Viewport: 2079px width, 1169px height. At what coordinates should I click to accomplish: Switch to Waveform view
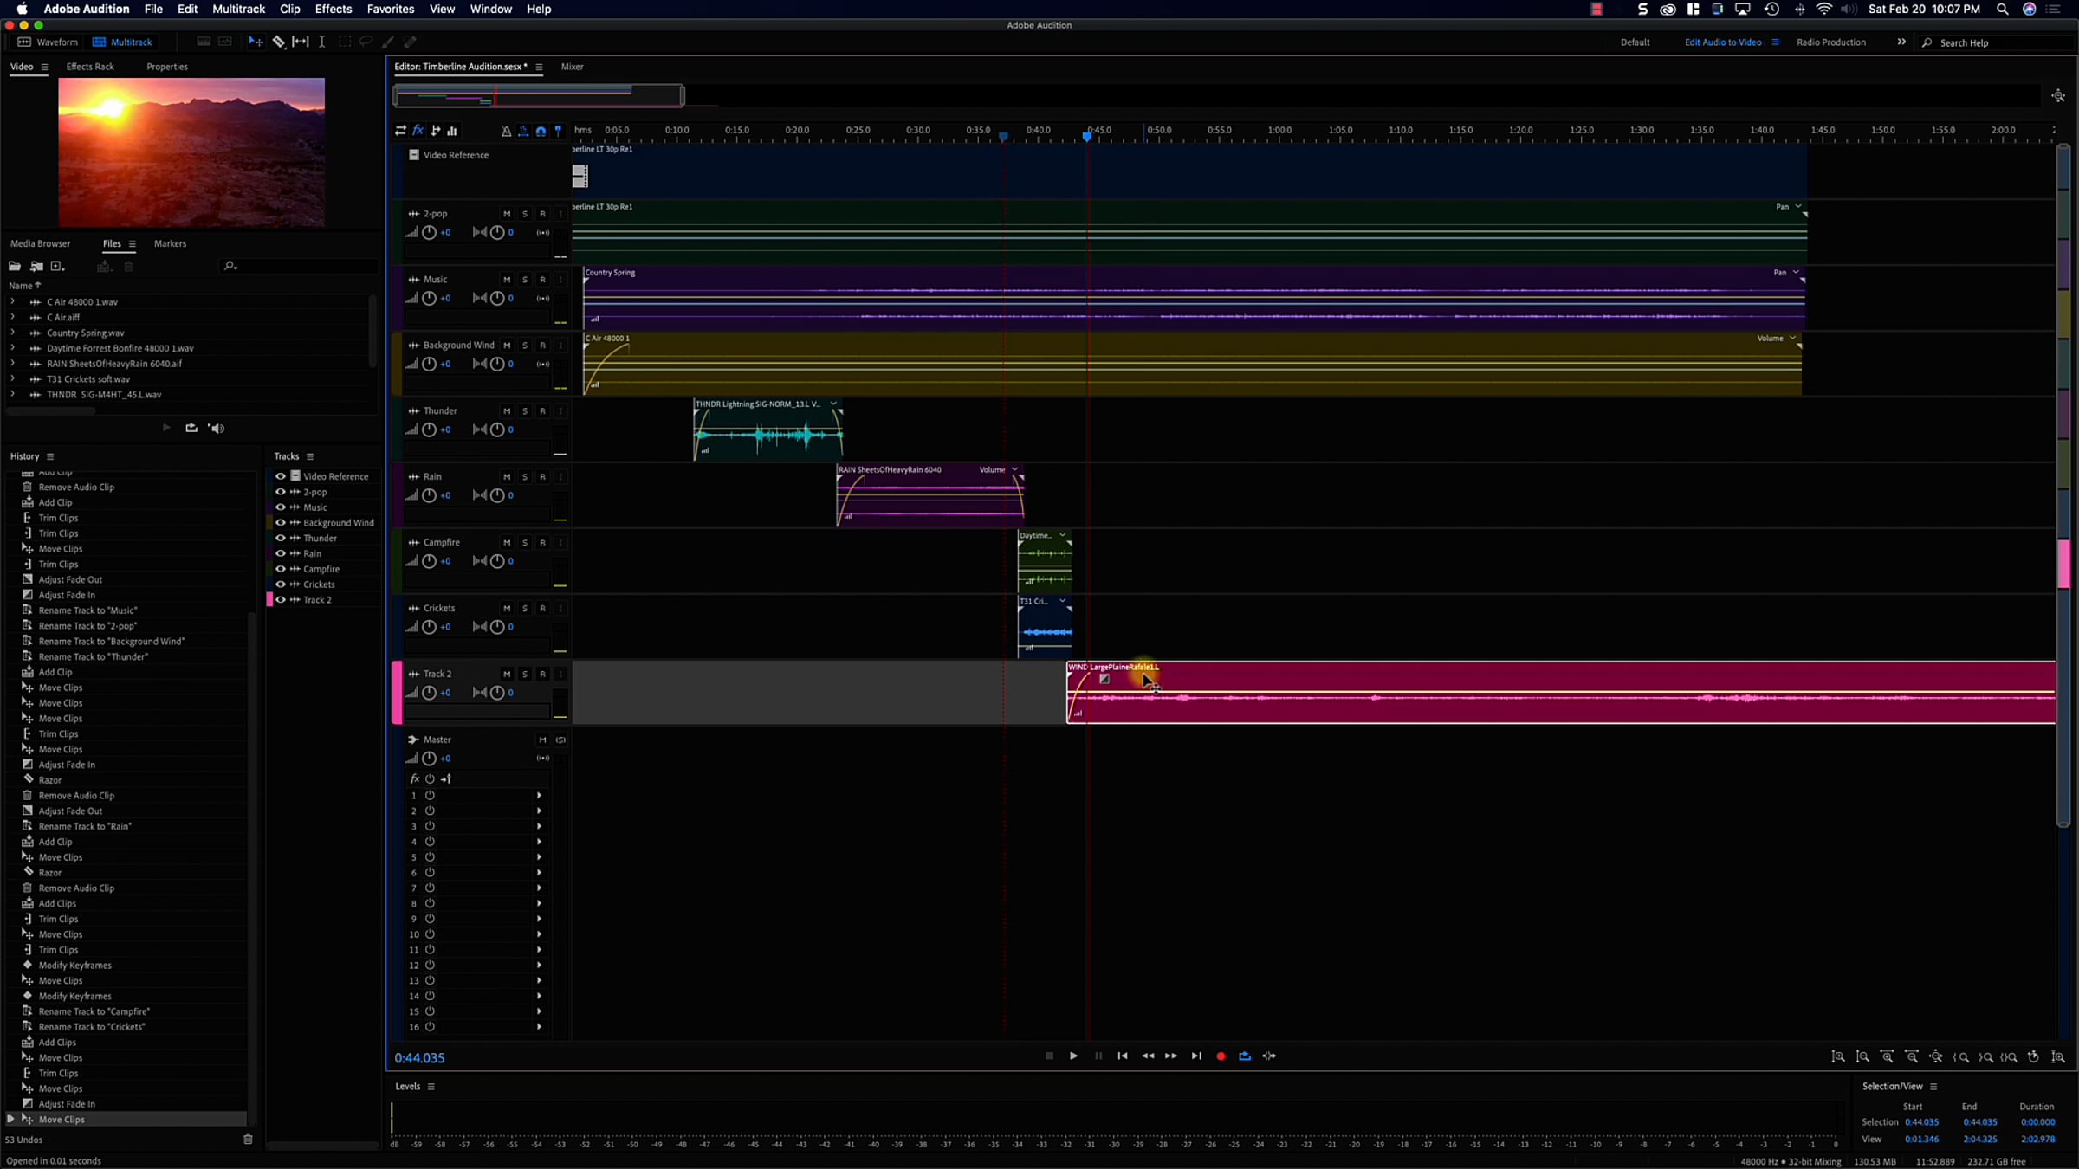(49, 42)
